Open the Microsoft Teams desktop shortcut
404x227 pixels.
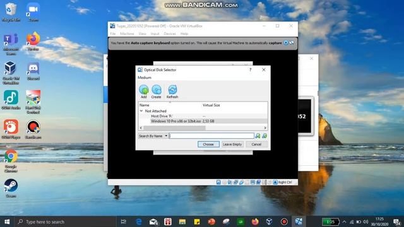coord(11,44)
